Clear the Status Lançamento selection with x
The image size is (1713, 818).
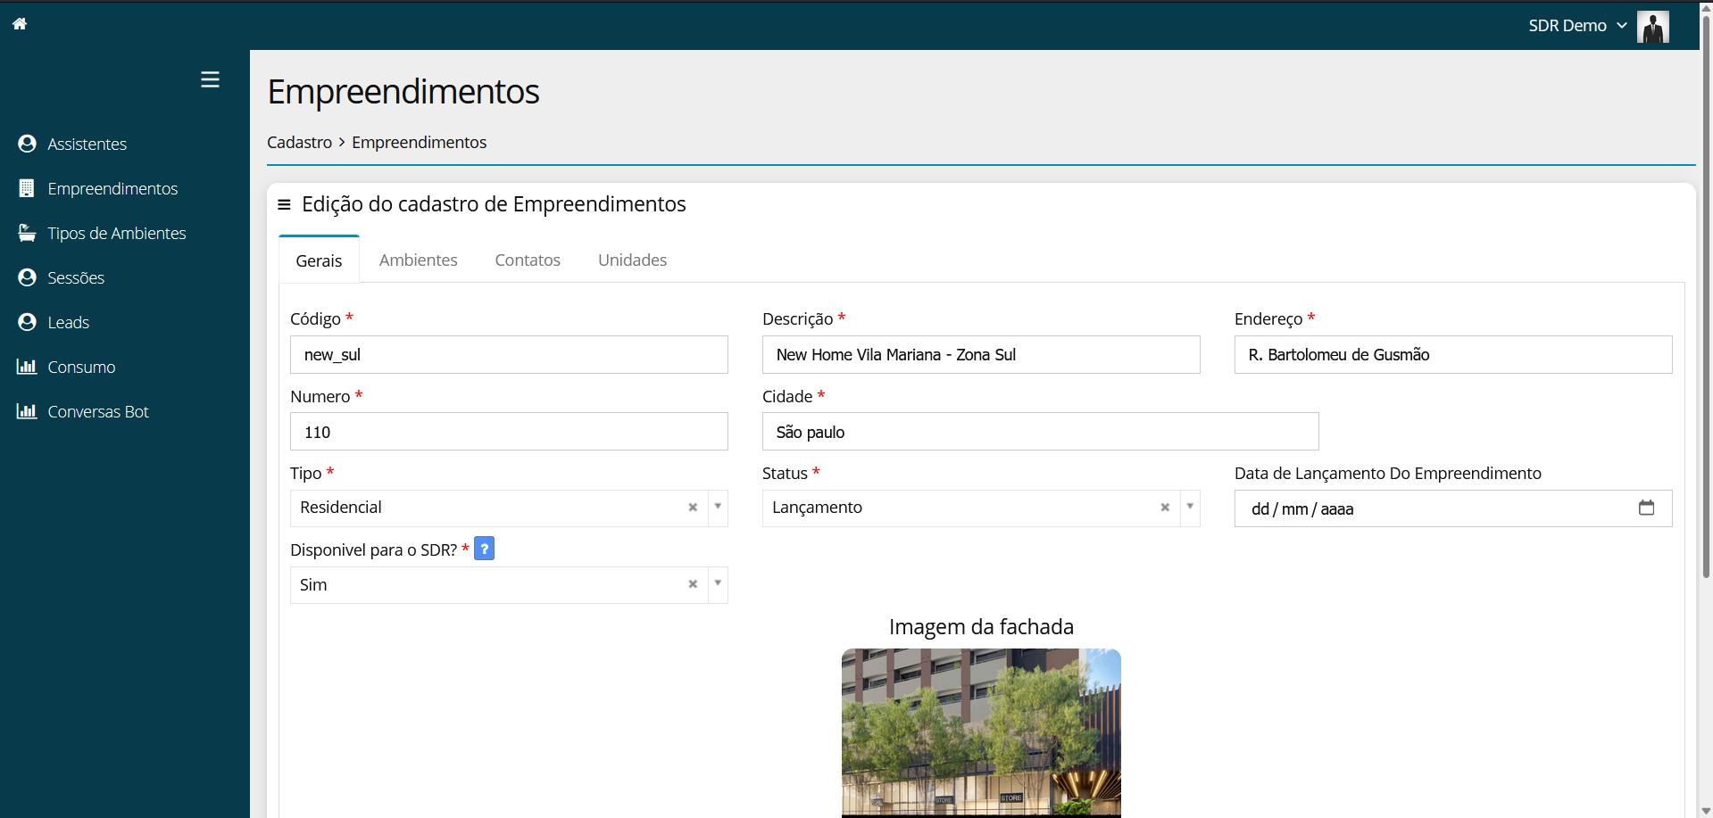1165,508
